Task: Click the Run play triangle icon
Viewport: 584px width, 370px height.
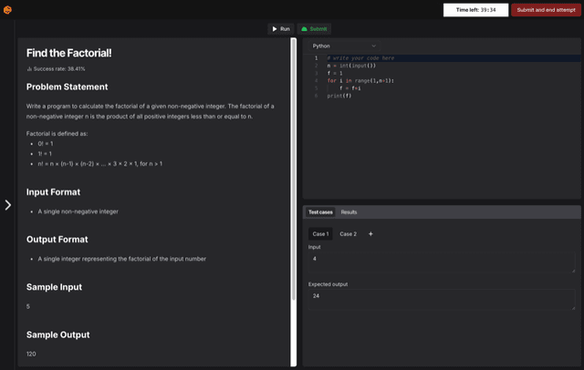Action: pyautogui.click(x=275, y=29)
